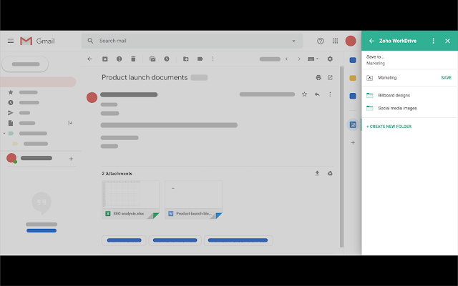The width and height of the screenshot is (458, 286).
Task: Mark as unread envelope icon
Action: (152, 59)
